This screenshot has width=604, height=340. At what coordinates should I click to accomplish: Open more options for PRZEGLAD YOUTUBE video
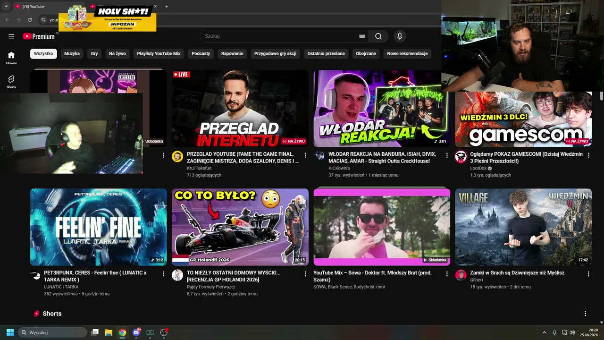[x=305, y=155]
